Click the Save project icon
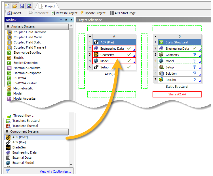 pyautogui.click(x=22, y=6)
